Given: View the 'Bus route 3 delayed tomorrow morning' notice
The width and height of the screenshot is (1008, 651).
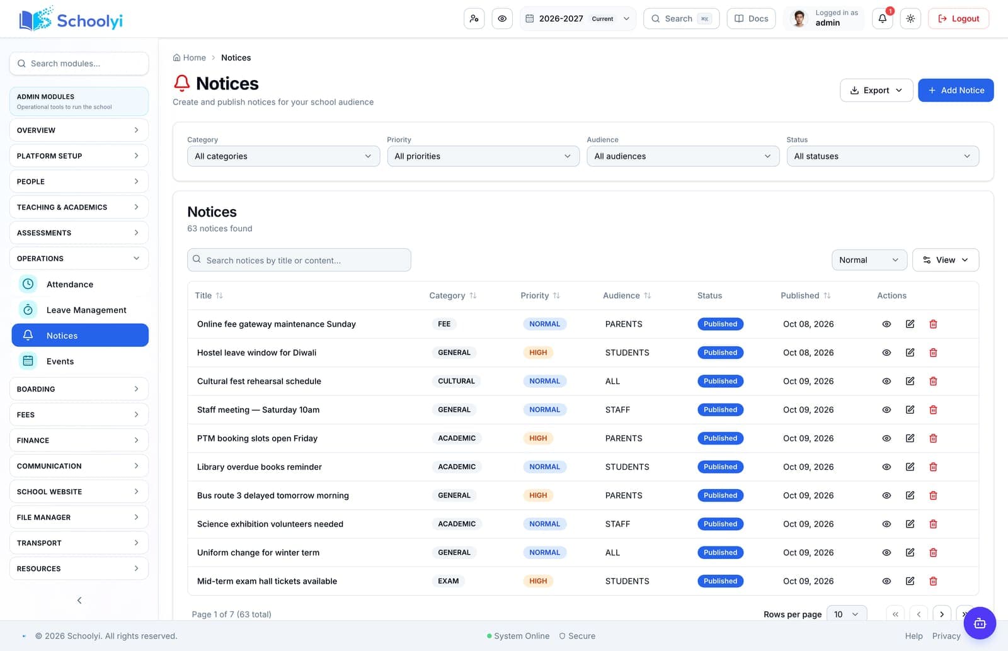Looking at the screenshot, I should (x=886, y=495).
